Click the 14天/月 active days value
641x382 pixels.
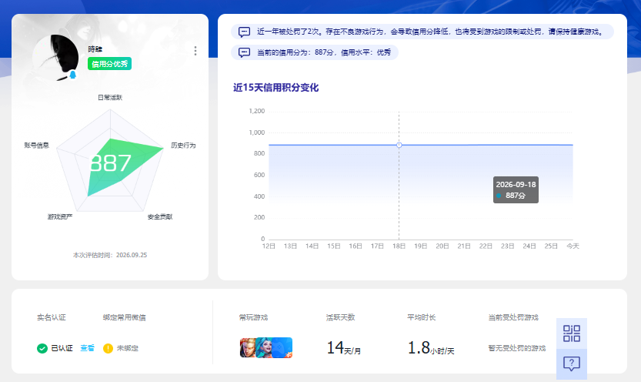point(344,348)
